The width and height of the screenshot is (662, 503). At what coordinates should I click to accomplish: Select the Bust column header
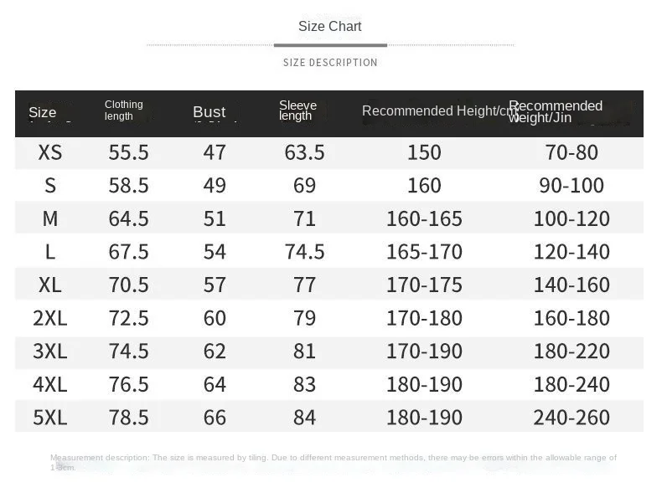[209, 112]
